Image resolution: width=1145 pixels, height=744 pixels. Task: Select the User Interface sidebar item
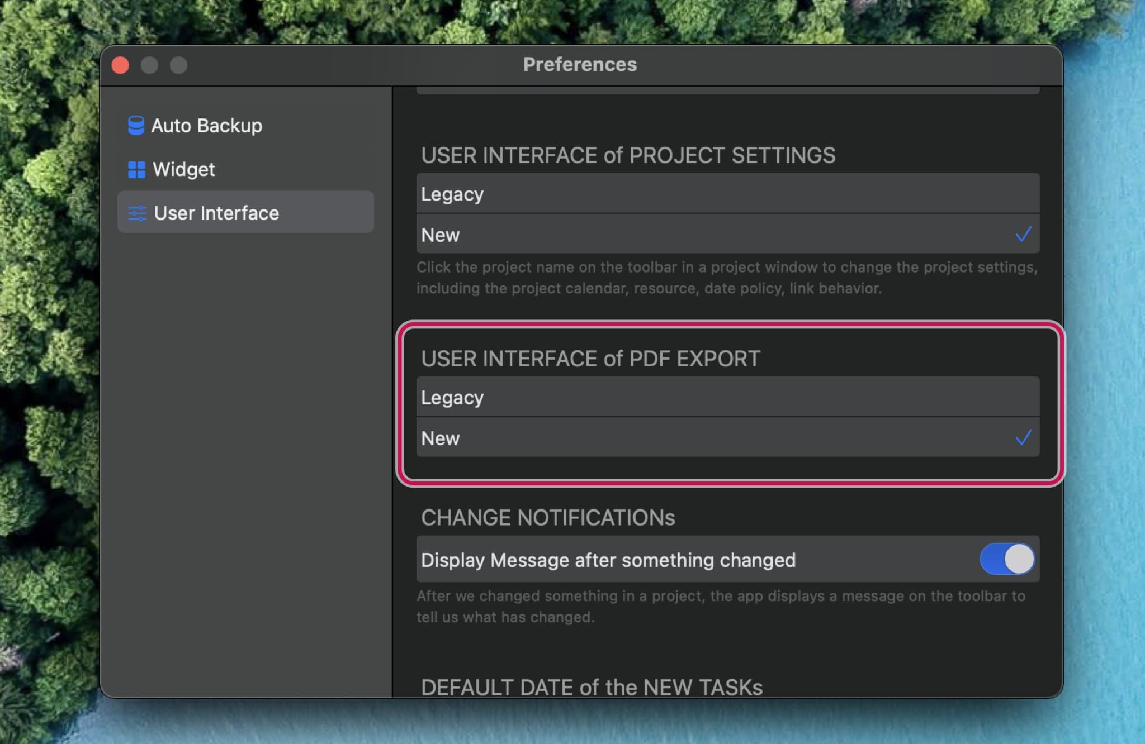[216, 213]
